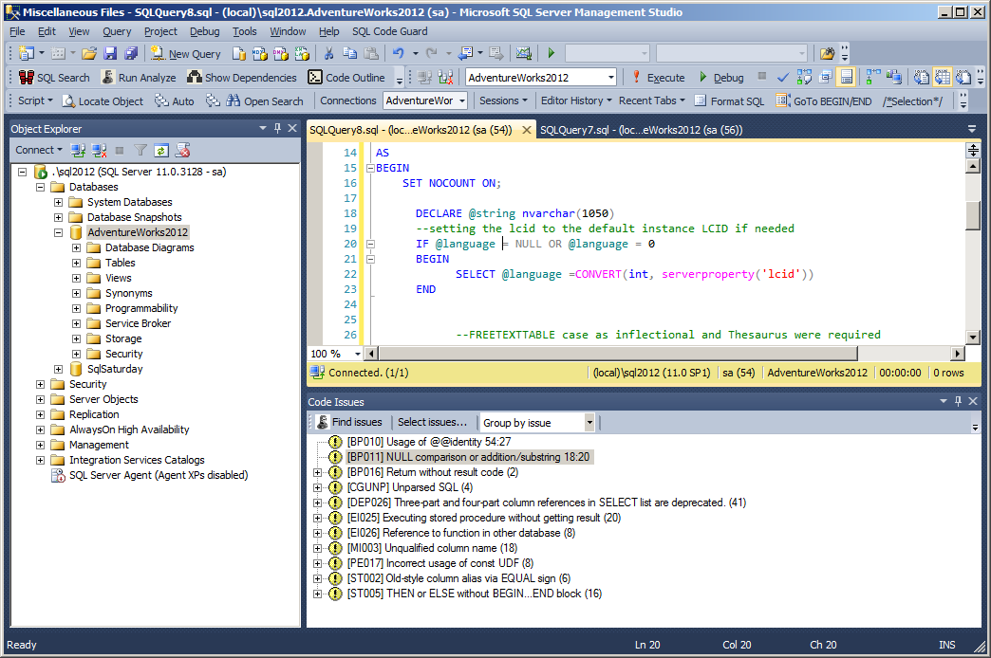Viewport: 991px width, 658px height.
Task: Collapse the BEGIN block at line 15
Action: click(x=370, y=168)
